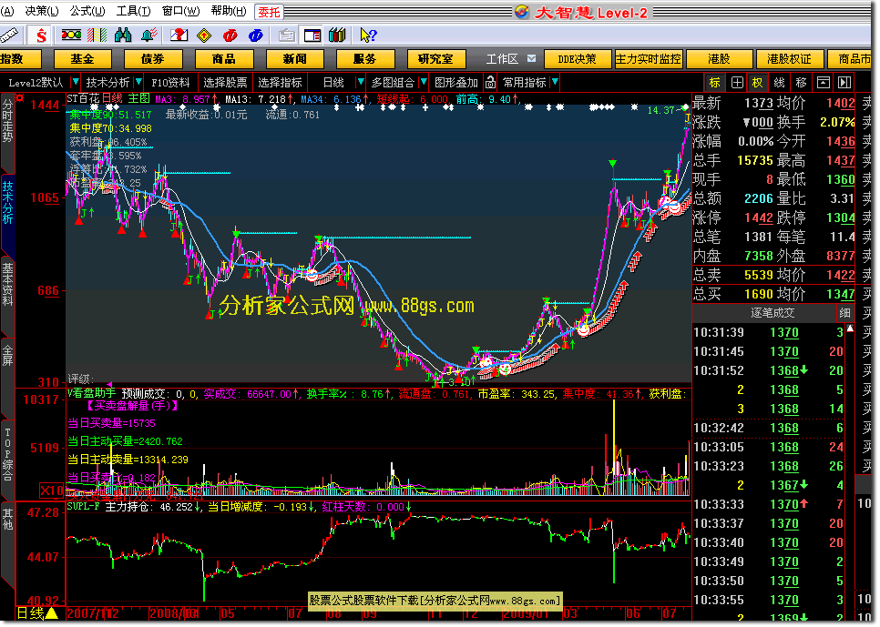Open the 细 detail selector

tap(844, 313)
